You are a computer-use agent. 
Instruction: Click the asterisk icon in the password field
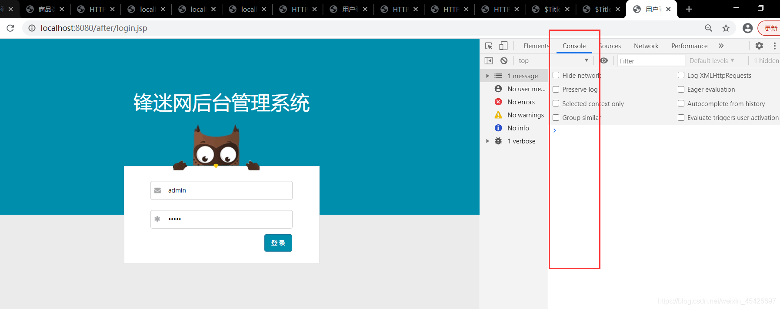tap(157, 219)
